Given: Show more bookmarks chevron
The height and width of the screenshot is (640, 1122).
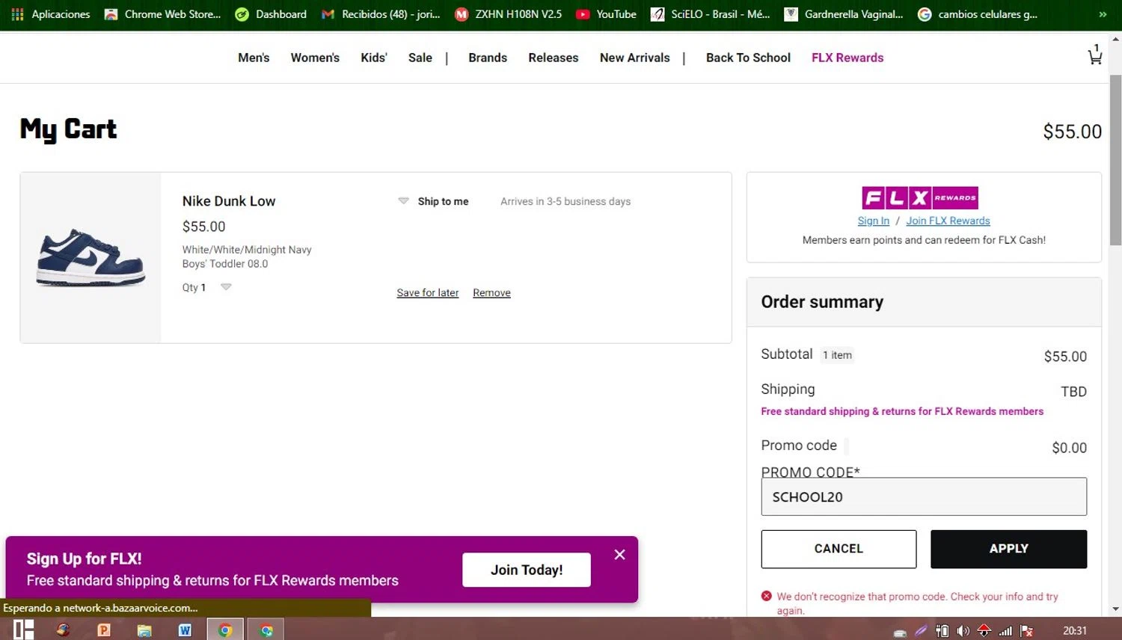Looking at the screenshot, I should [x=1103, y=14].
